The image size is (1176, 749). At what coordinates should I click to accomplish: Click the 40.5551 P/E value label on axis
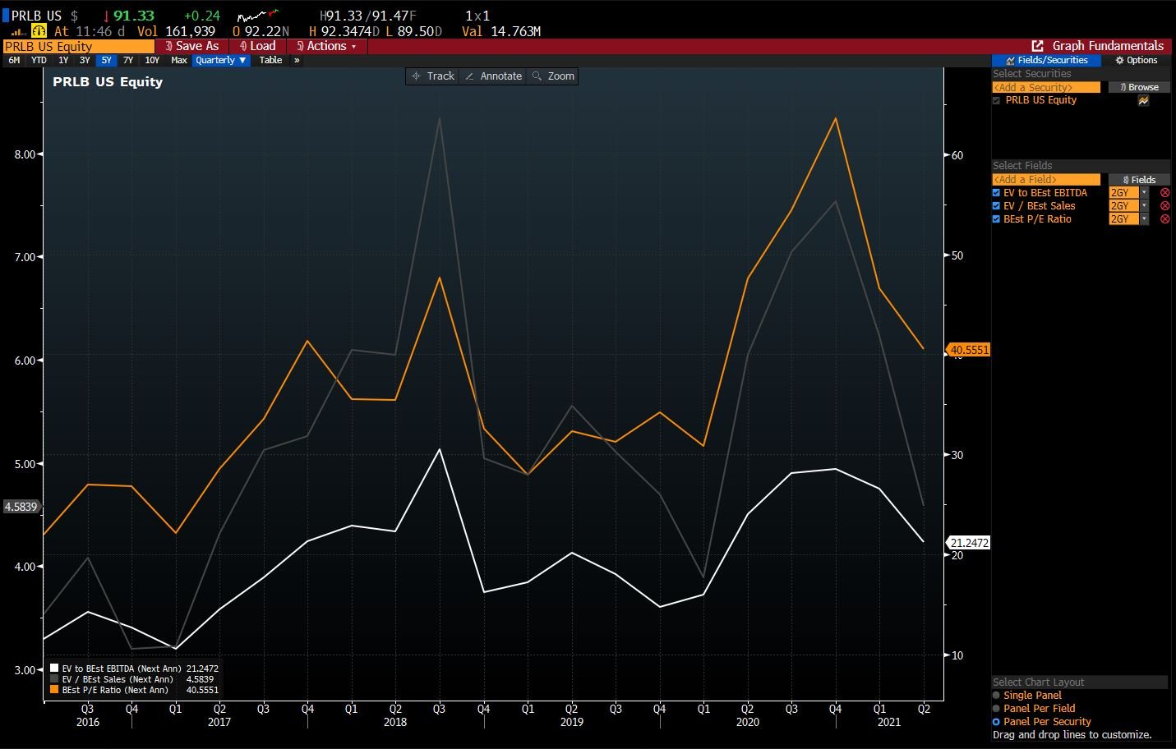(970, 350)
